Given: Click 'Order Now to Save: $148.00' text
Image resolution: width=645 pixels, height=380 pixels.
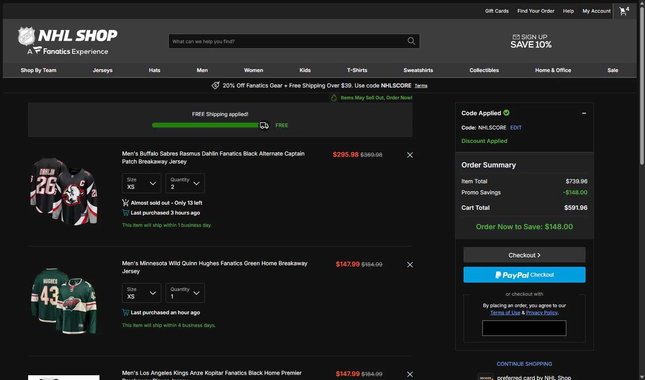Looking at the screenshot, I should (x=525, y=227).
